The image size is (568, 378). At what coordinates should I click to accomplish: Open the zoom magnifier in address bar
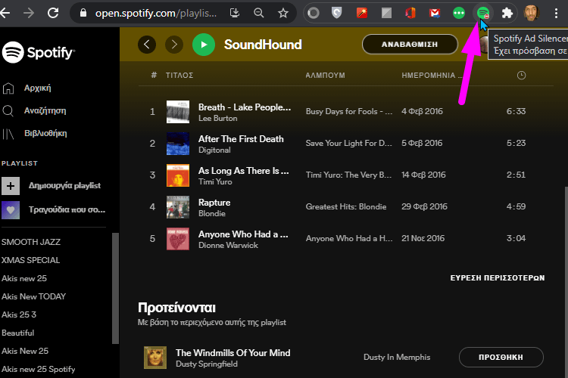(259, 14)
